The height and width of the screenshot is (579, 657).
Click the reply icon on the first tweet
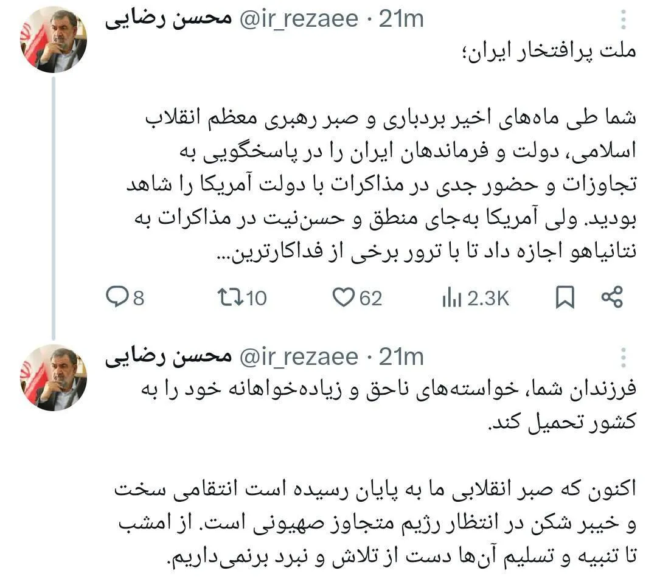[116, 297]
